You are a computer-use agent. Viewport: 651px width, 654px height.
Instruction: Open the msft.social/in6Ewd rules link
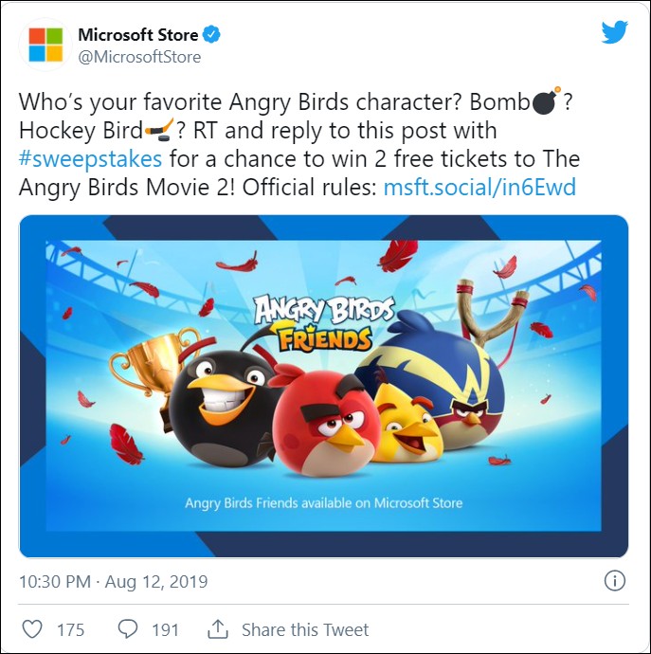point(479,187)
